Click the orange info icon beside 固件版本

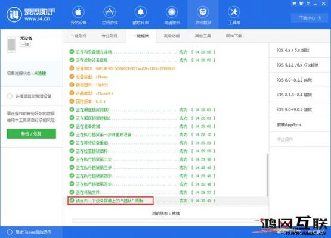(x=72, y=101)
